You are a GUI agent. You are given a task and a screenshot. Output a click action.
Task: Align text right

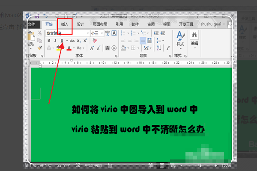(x=136, y=41)
